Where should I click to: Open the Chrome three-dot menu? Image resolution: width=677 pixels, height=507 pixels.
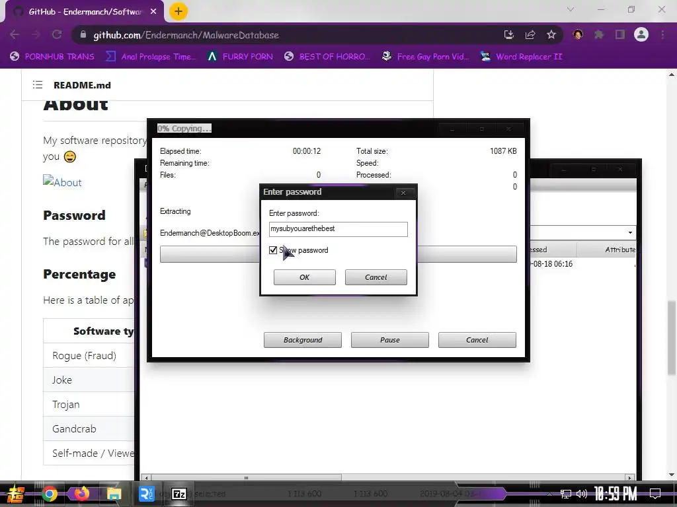(x=662, y=34)
